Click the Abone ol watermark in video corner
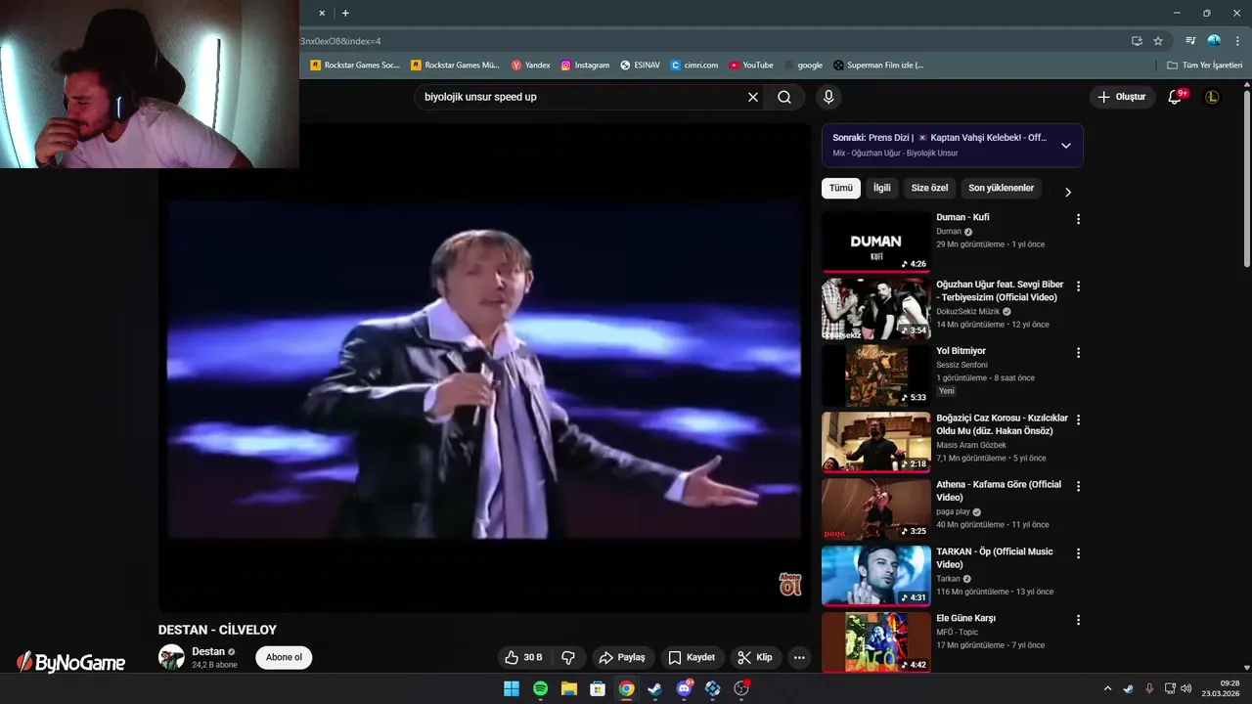 [x=790, y=585]
